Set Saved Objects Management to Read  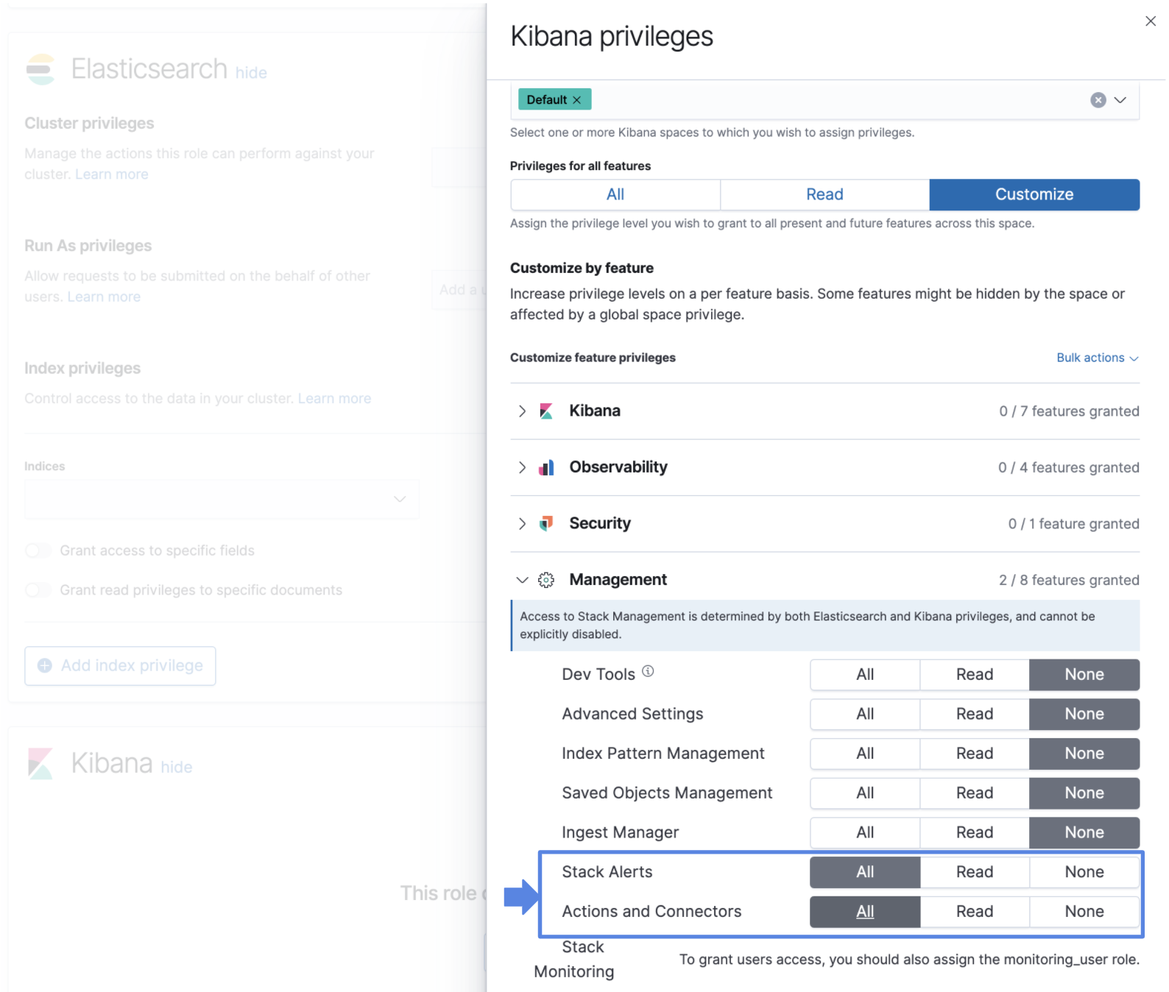coord(974,793)
